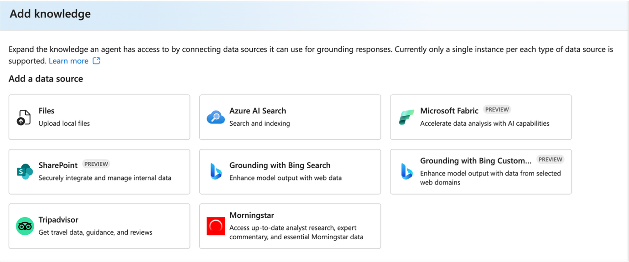Viewport: 629px width, 262px height.
Task: Click the Tripadvisor owl icon
Action: tap(25, 226)
